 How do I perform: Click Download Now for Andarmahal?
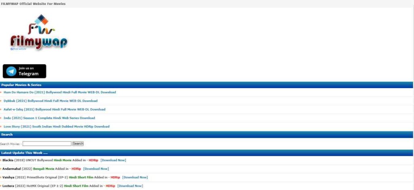[96, 169]
